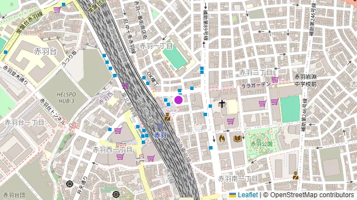
Task: Click the 赤羽公園 park label
Action: pos(262,144)
